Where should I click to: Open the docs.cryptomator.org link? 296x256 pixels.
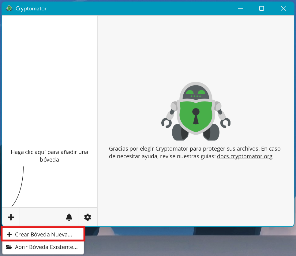pos(245,156)
